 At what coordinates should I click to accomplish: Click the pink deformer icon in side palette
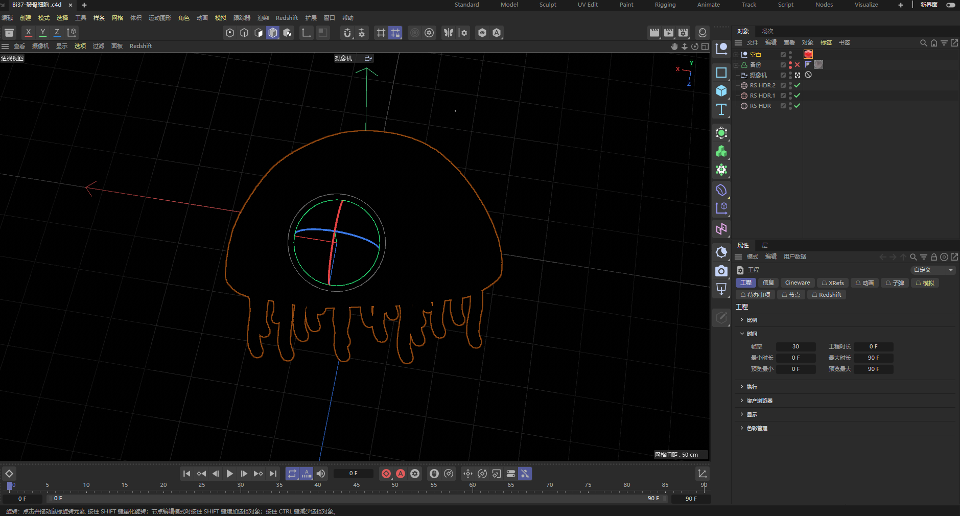point(721,229)
